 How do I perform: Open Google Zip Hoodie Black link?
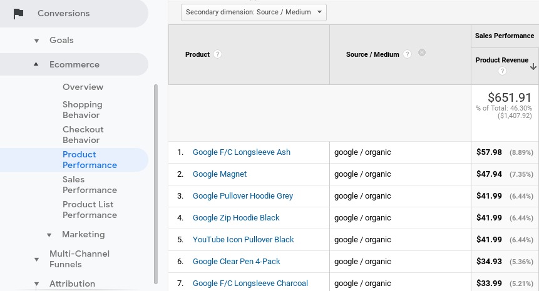coord(236,218)
